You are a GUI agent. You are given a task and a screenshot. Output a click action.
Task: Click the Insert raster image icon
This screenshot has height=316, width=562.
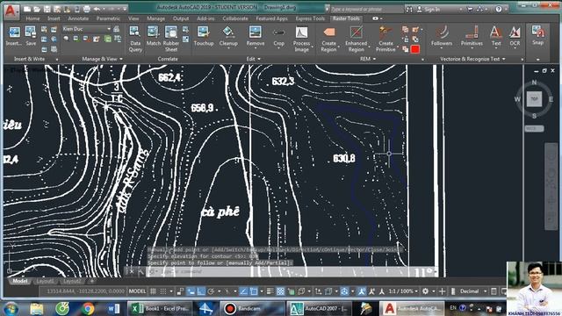[x=14, y=33]
